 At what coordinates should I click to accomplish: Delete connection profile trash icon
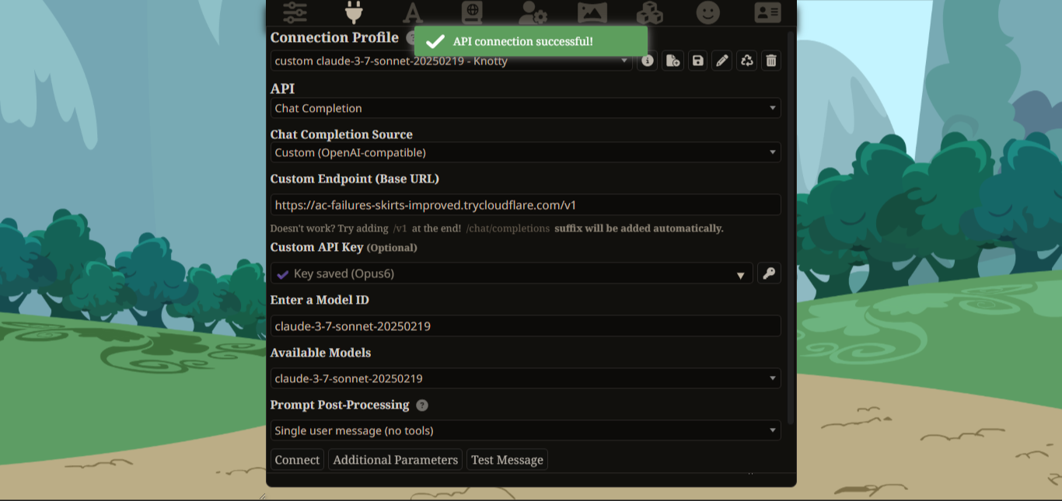pyautogui.click(x=771, y=61)
